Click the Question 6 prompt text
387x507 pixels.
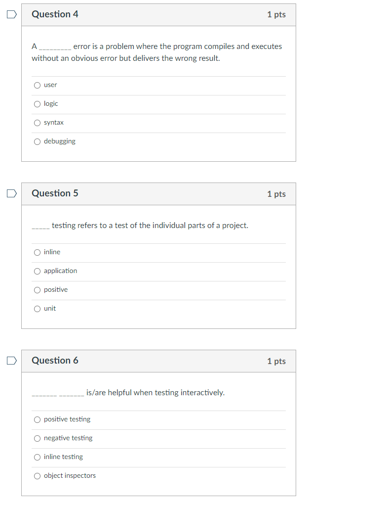128,393
